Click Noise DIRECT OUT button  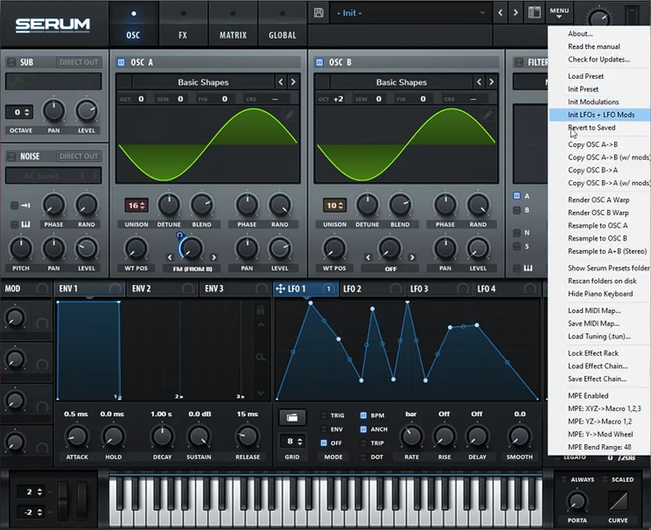click(78, 156)
